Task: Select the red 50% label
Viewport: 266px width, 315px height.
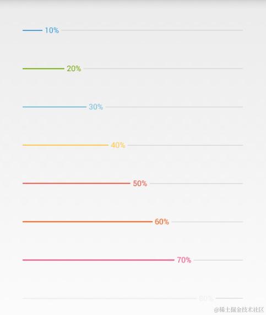Action: (x=140, y=183)
